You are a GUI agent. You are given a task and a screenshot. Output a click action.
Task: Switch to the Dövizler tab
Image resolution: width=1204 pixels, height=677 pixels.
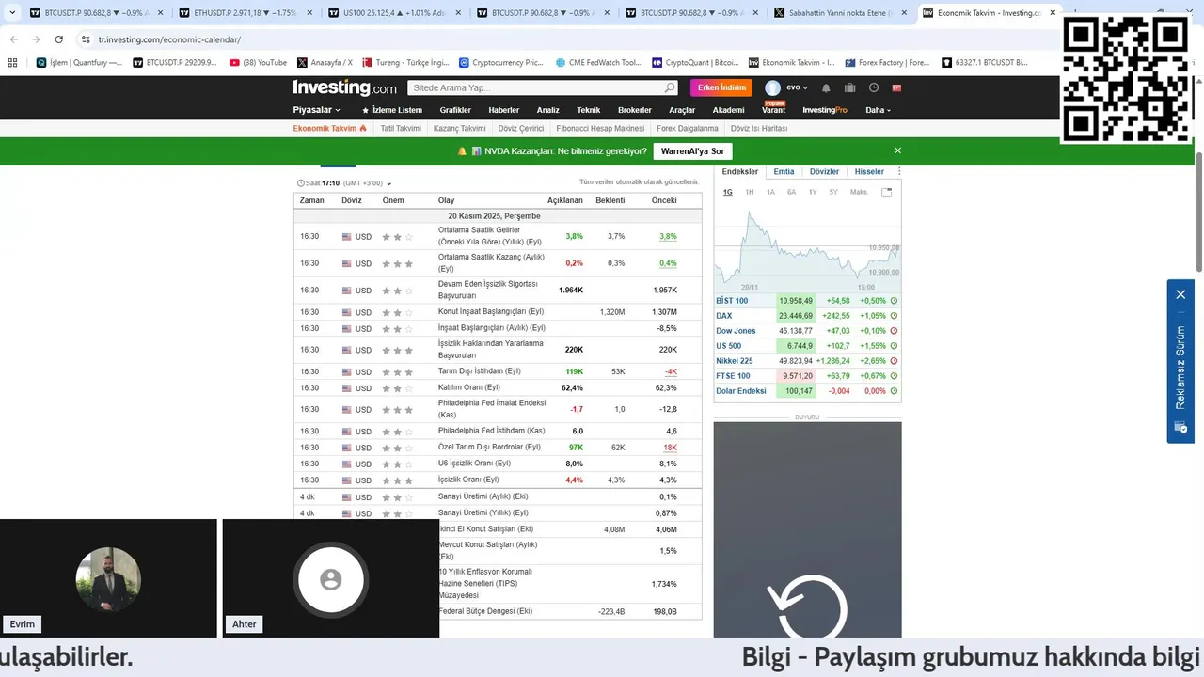point(824,172)
